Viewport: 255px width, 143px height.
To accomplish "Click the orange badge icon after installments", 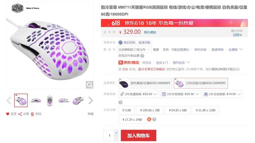I will pyautogui.click(x=149, y=119).
